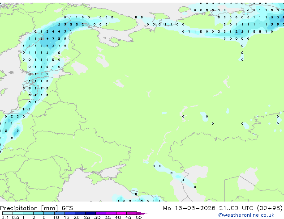The width and height of the screenshot is (284, 219).
Task: Select the legend label '0.5'
Action: [16, 217]
